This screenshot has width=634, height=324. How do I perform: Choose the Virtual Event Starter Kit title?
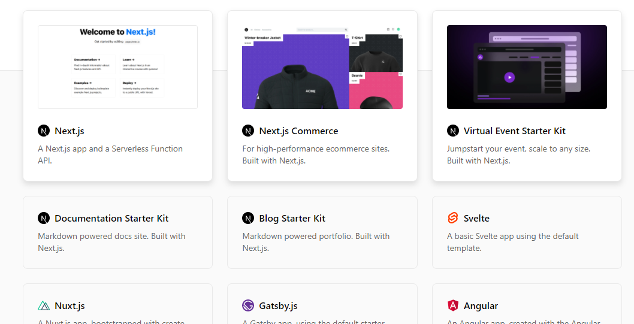click(x=514, y=131)
